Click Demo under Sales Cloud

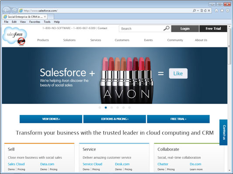coord(11,169)
